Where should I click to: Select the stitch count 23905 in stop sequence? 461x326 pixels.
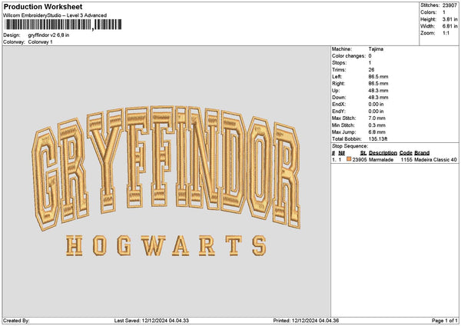tap(360, 160)
